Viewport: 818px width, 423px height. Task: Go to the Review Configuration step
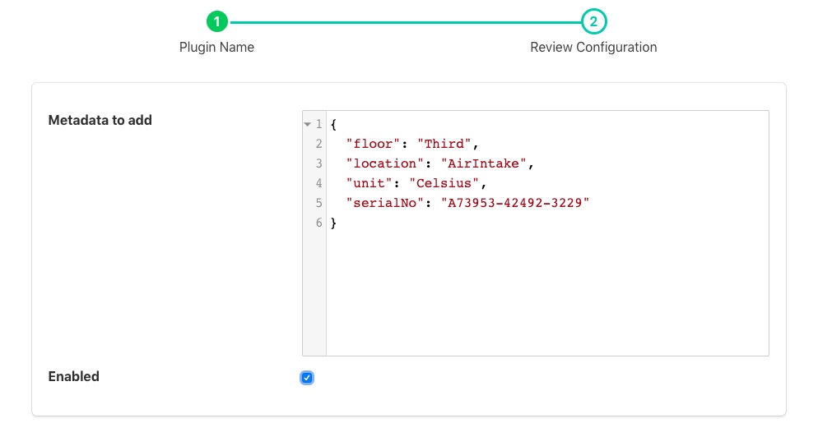click(x=593, y=47)
